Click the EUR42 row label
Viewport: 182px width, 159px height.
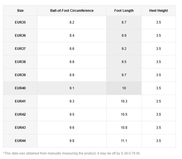coord(20,114)
